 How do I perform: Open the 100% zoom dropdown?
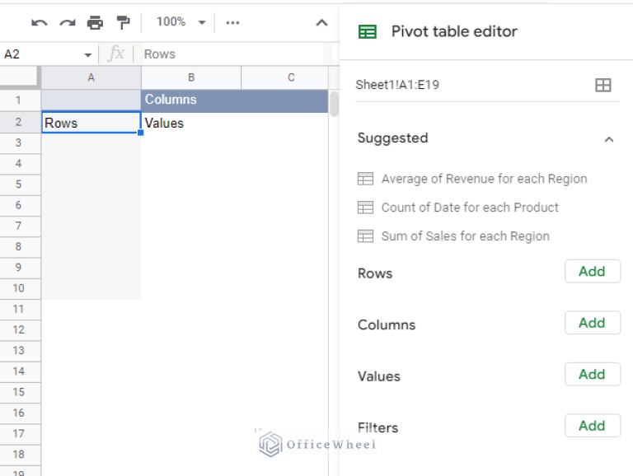pos(181,22)
